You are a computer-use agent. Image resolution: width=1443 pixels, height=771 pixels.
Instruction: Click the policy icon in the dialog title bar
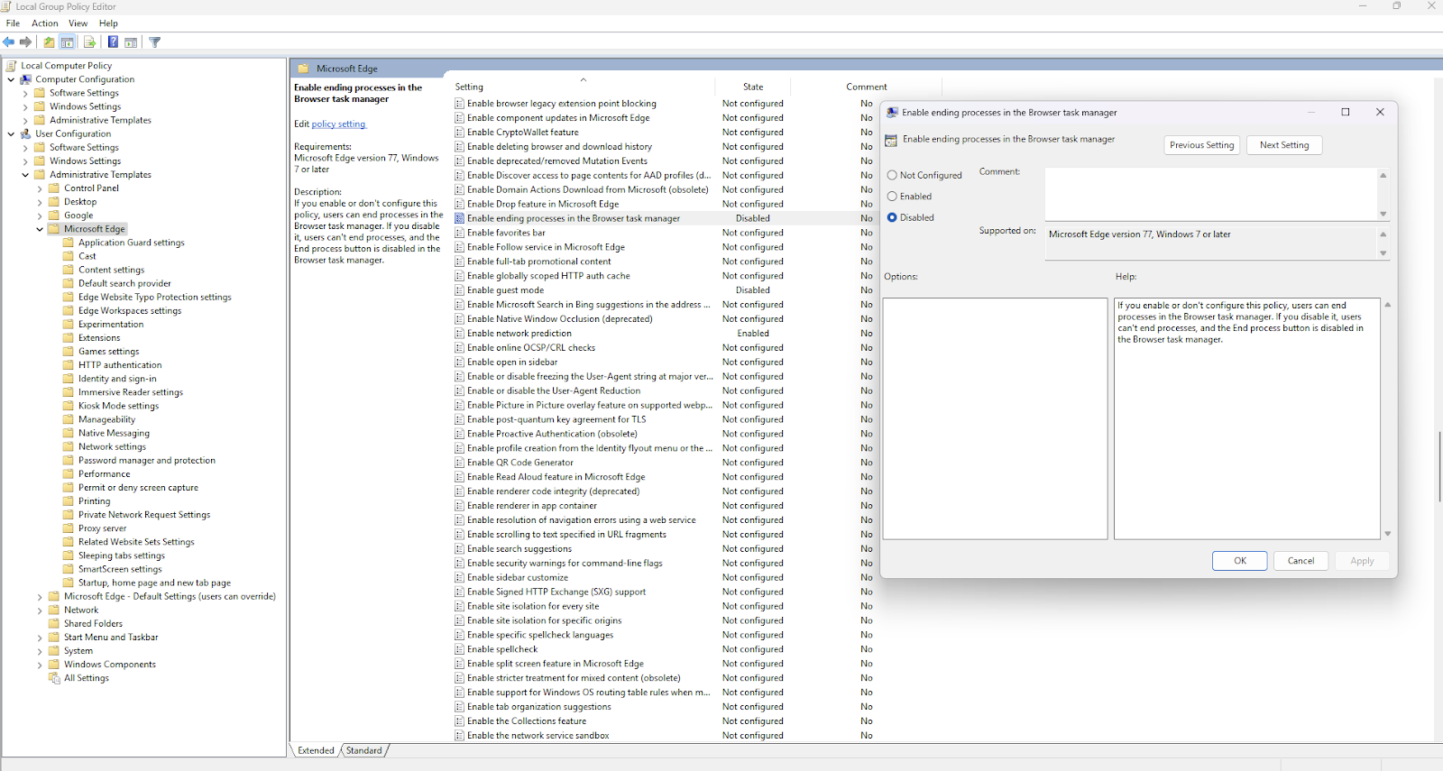892,113
